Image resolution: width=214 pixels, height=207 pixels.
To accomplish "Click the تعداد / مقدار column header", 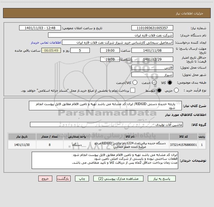I will coord(49,136).
